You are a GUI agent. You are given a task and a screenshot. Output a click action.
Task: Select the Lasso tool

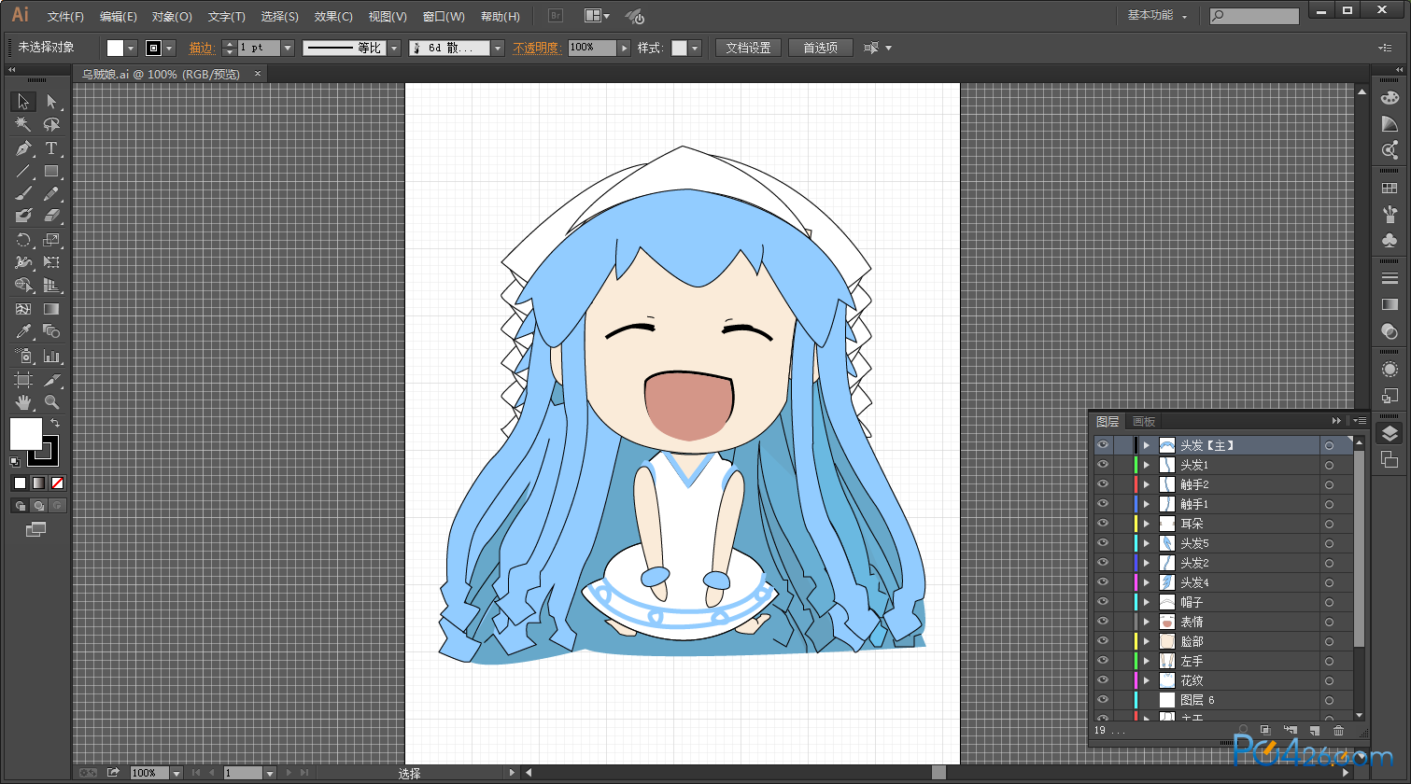tap(51, 124)
